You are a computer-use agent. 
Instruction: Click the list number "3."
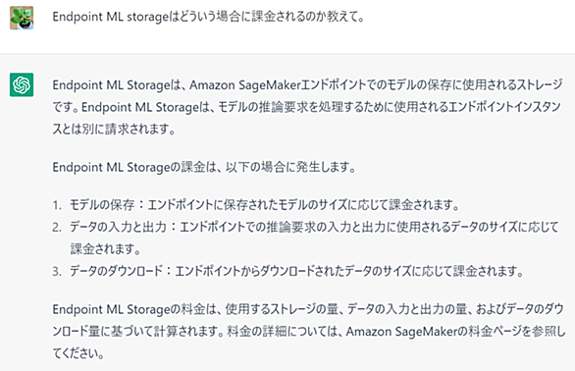pos(57,272)
